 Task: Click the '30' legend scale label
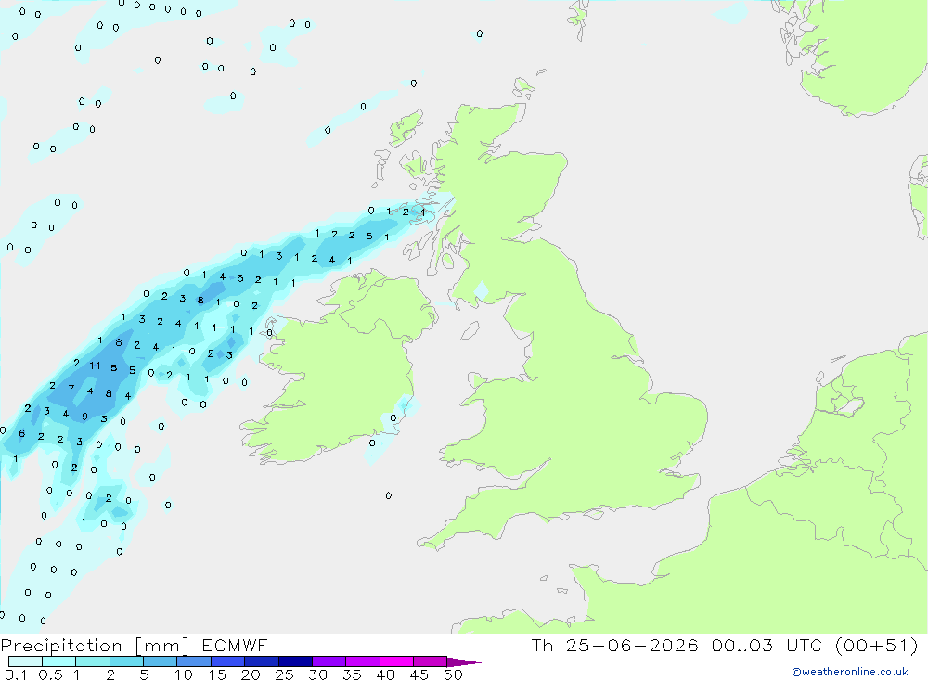click(317, 674)
